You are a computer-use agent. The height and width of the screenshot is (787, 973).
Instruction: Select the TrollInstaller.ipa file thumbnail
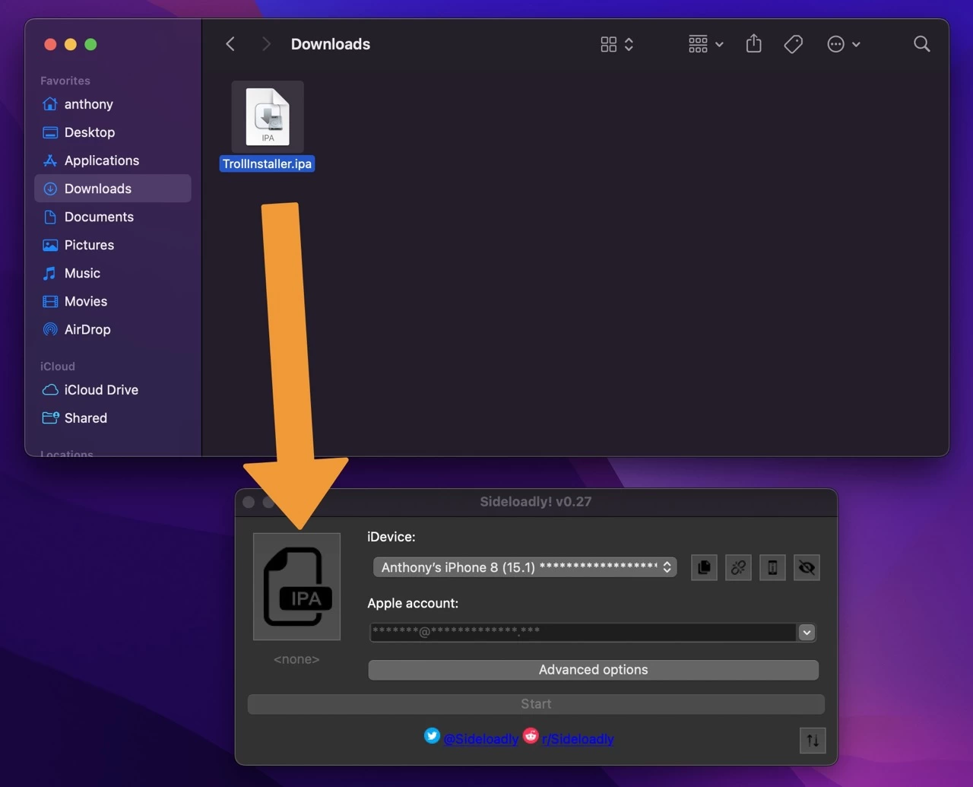click(x=267, y=116)
